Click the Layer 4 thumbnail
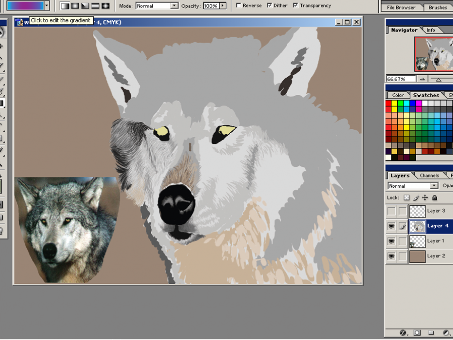The image size is (453, 340). coord(418,226)
